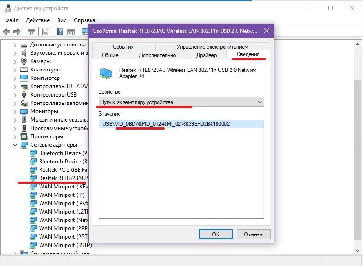Click the Отмена button
363x266 pixels.
click(253, 234)
